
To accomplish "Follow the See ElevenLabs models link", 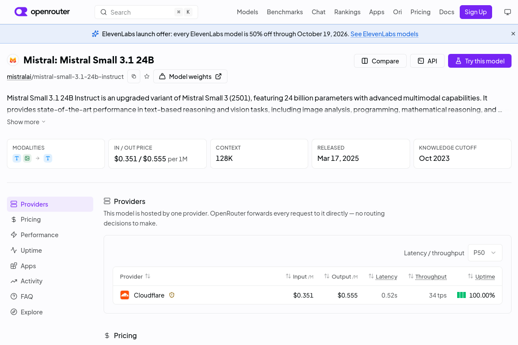I will point(384,34).
